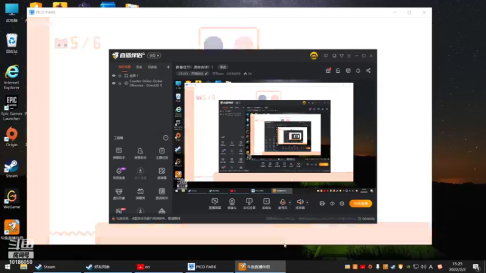Collapse the 工具箱 toolbox panel
Screen dimensions: 486x273
[165, 138]
